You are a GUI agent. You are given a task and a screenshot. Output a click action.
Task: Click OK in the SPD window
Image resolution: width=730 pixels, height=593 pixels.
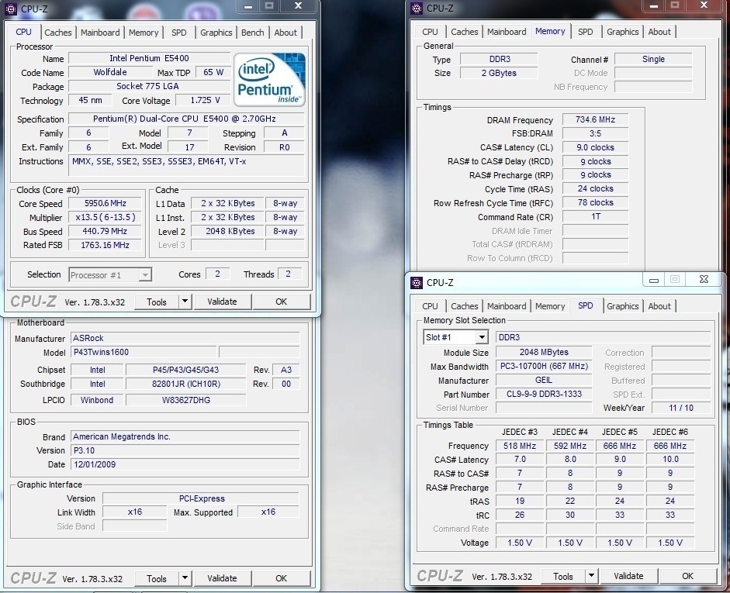[x=687, y=576]
